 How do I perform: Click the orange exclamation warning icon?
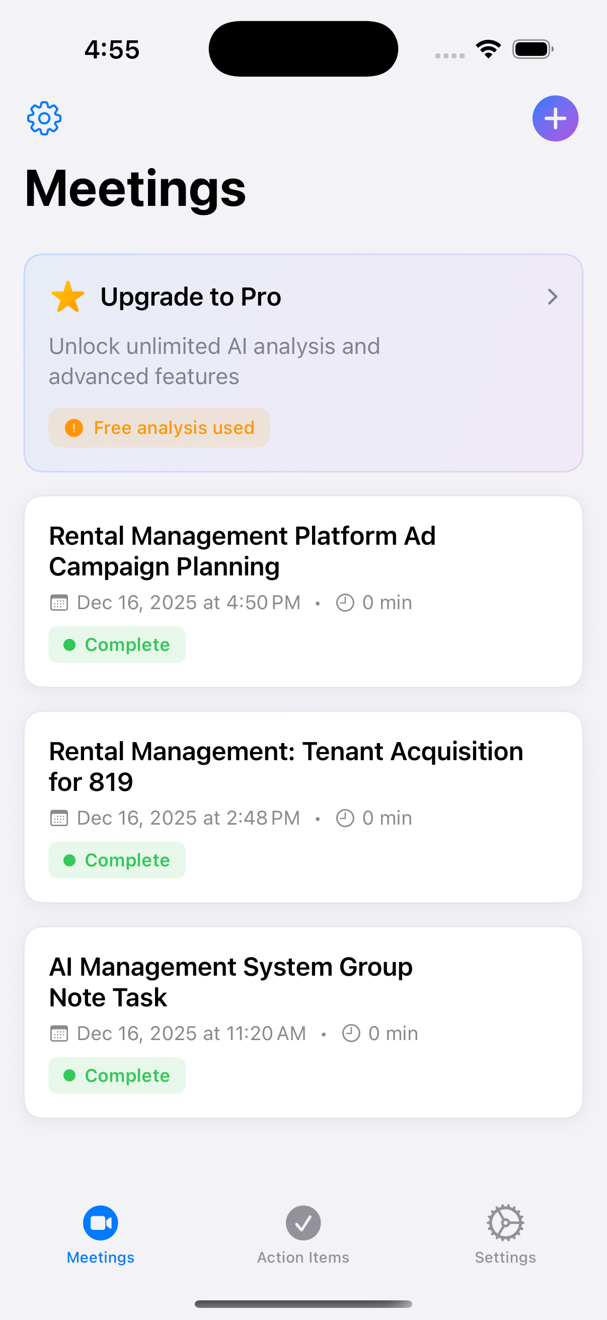(x=74, y=427)
